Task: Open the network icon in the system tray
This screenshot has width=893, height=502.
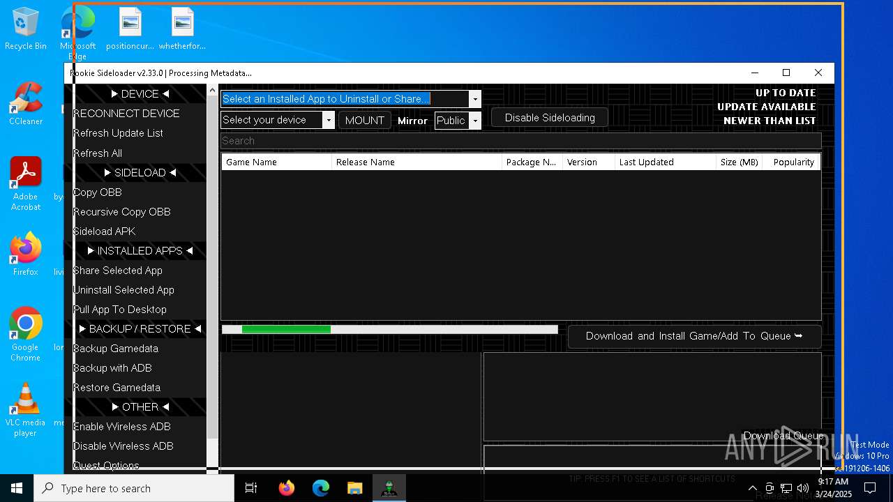Action: [786, 488]
